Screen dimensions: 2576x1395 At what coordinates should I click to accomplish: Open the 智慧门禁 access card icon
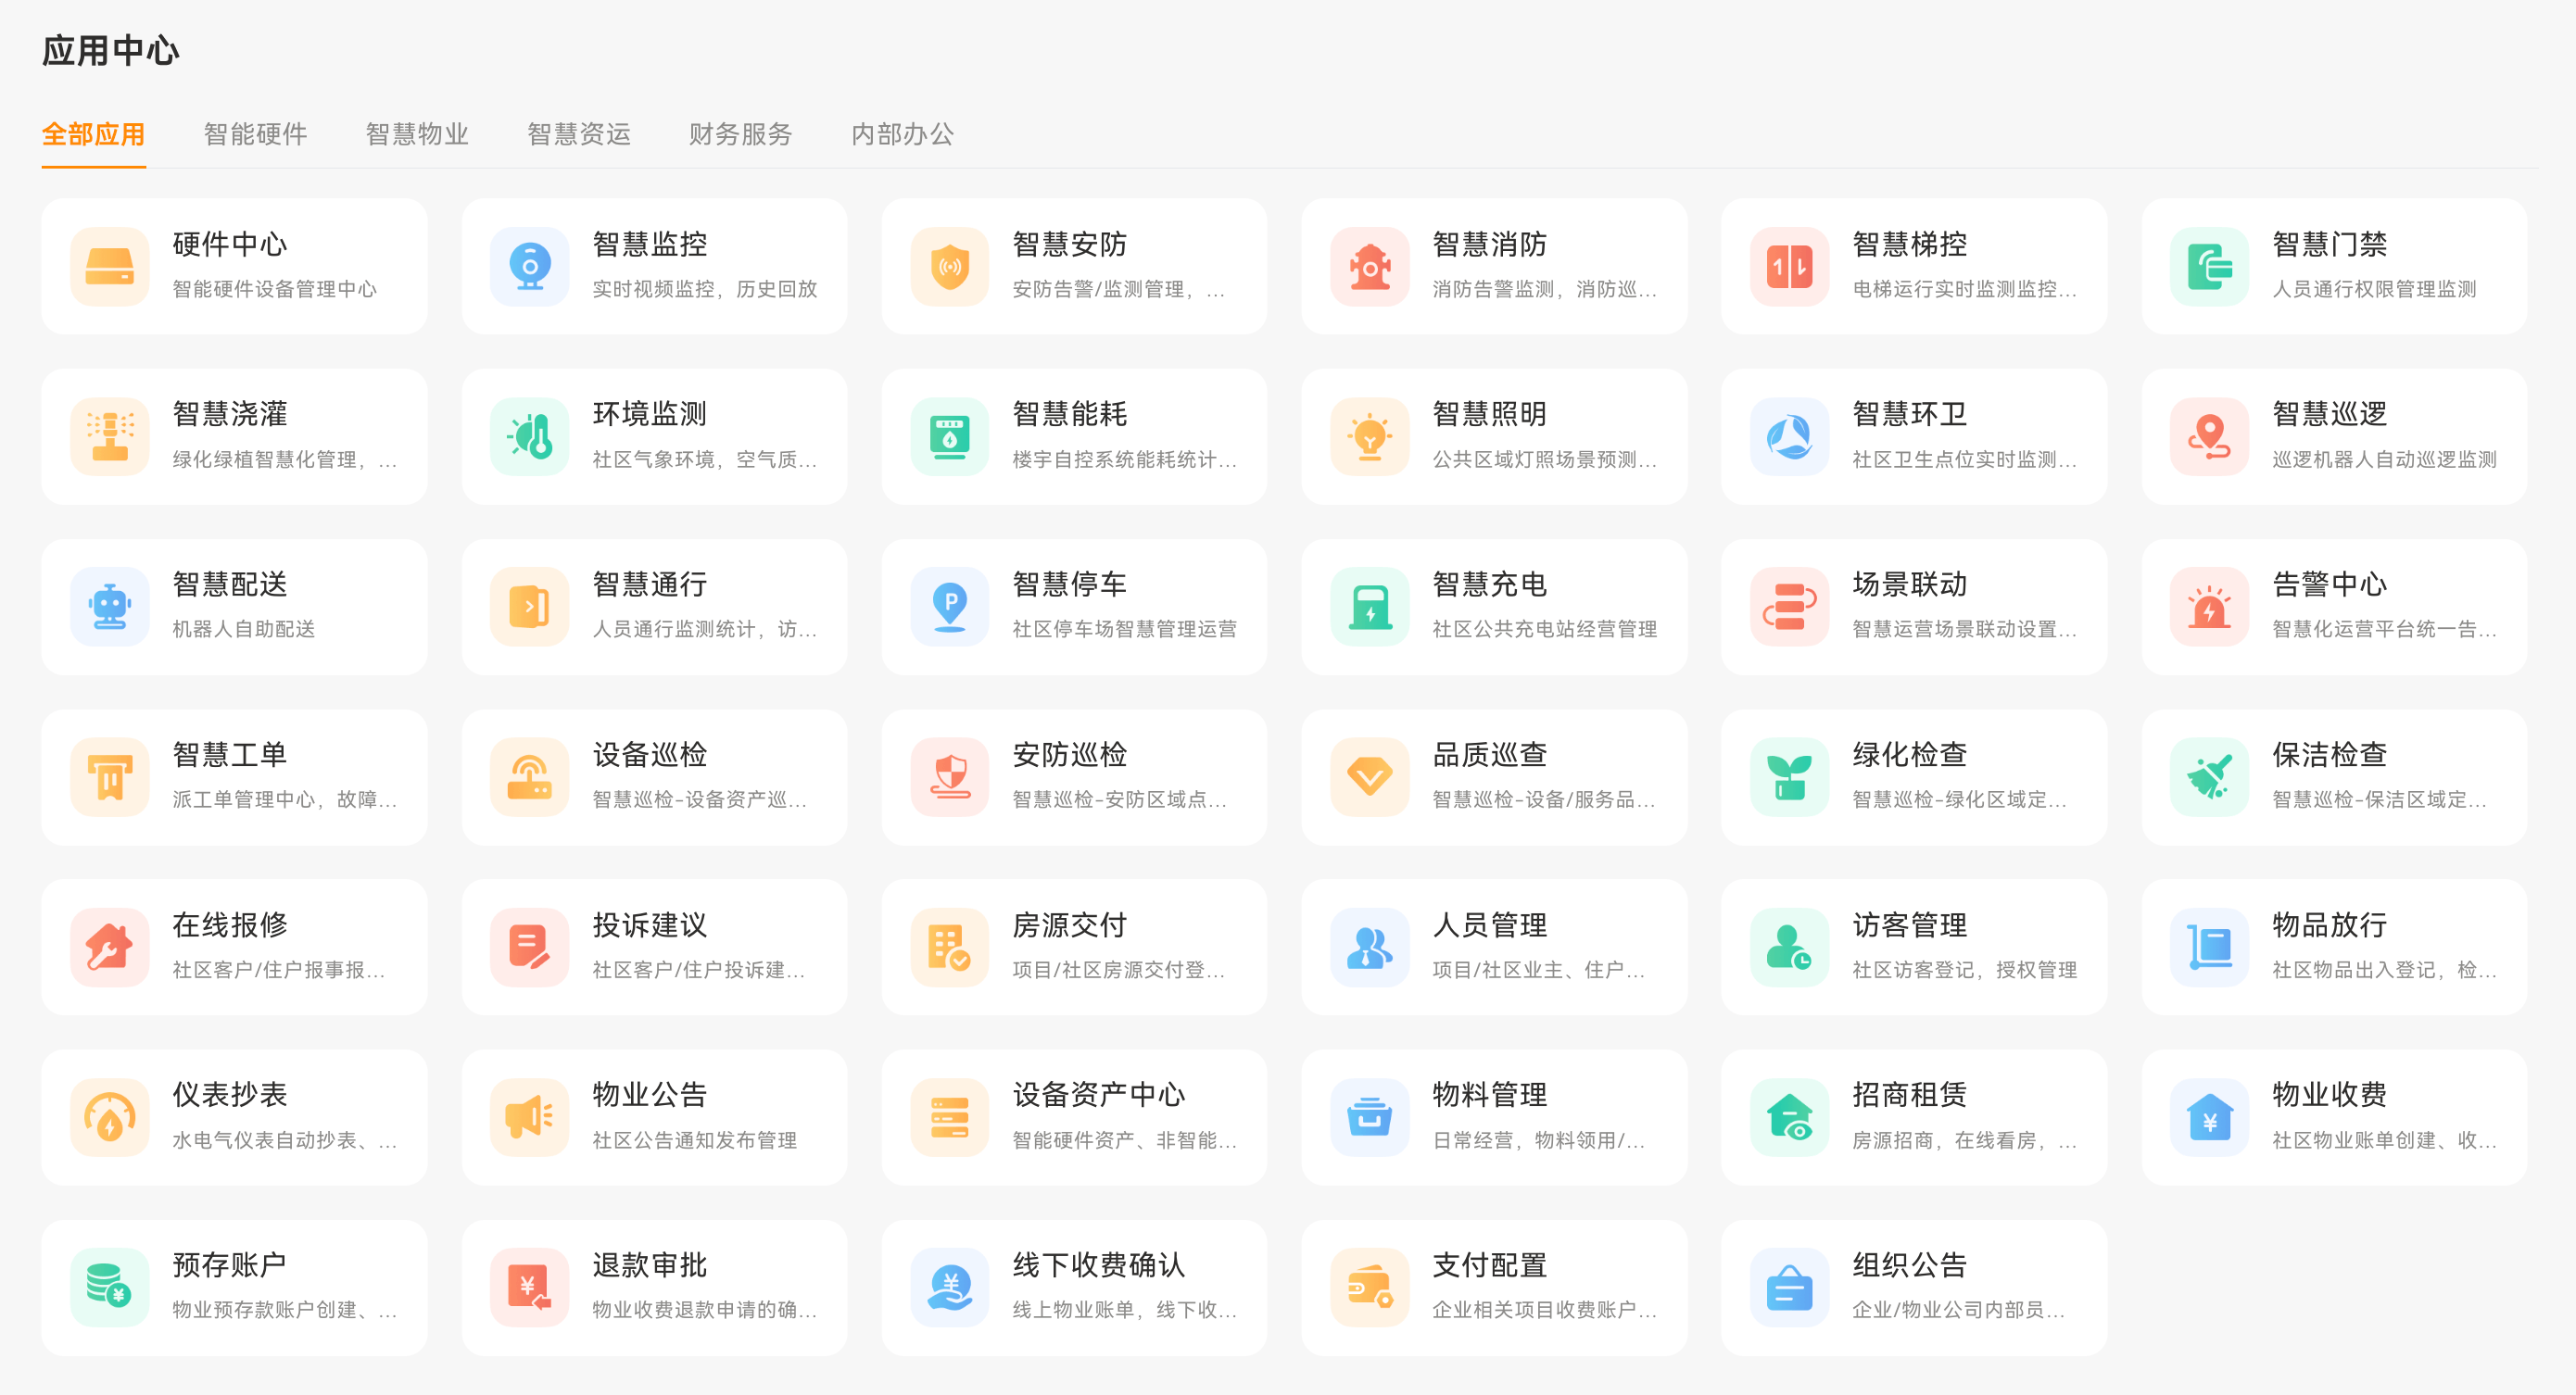click(2210, 266)
